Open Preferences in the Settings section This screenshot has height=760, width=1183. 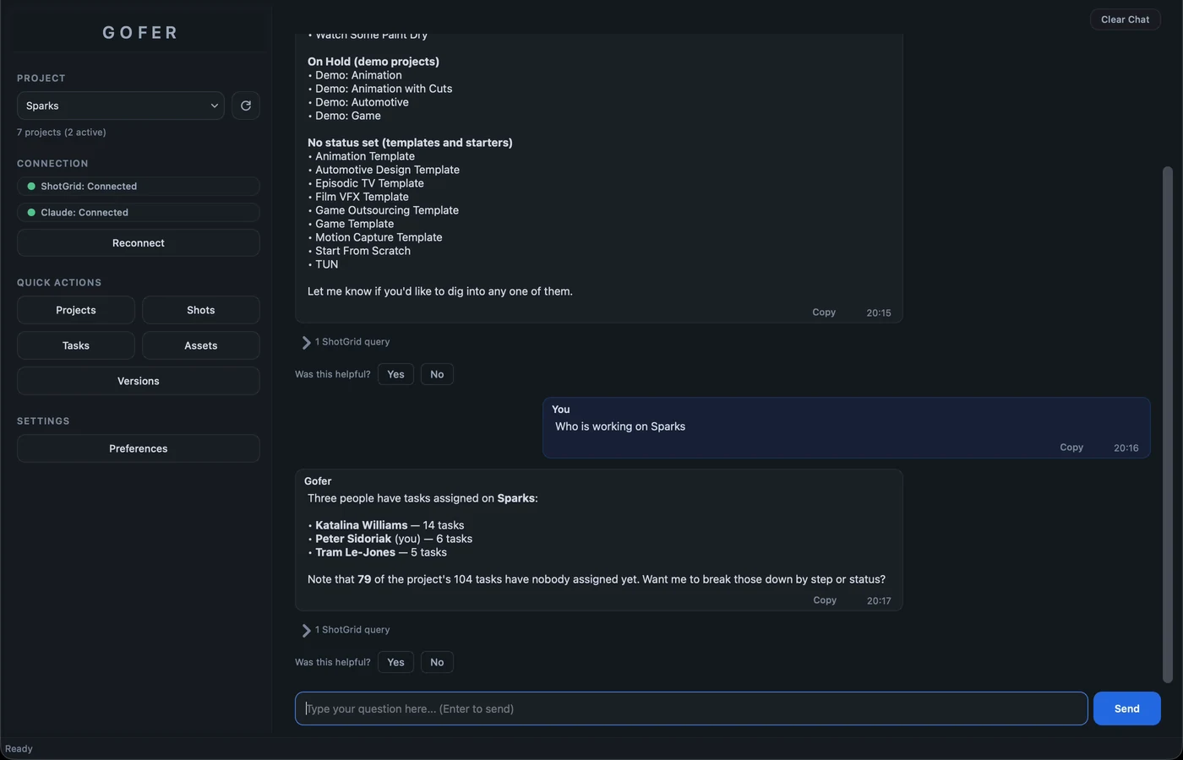[139, 448]
